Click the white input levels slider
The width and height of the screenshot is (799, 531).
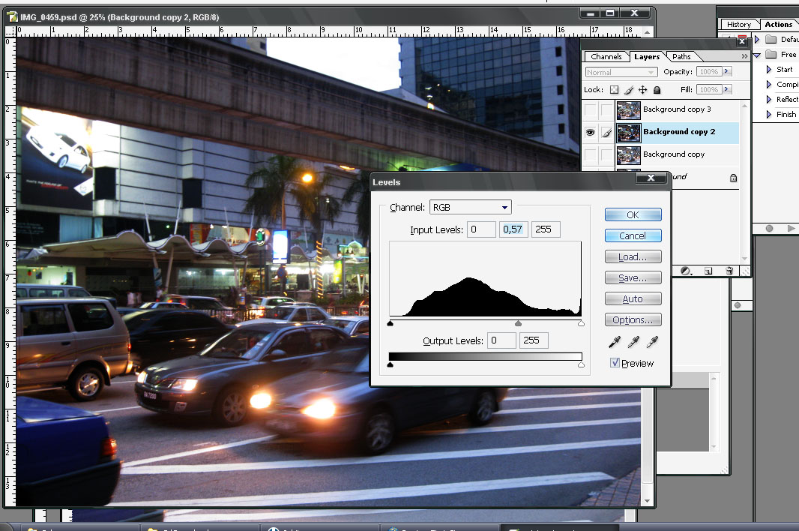coord(581,323)
